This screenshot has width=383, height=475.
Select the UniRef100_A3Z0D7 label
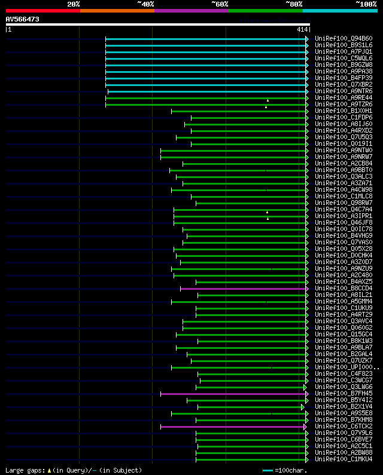point(344,262)
